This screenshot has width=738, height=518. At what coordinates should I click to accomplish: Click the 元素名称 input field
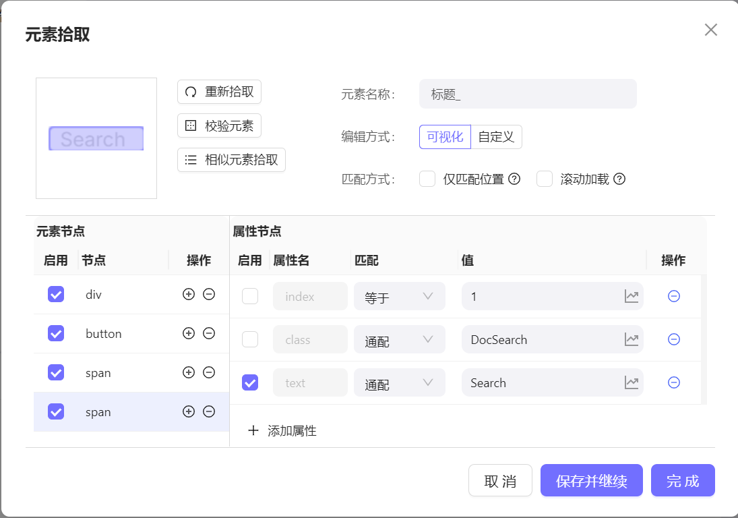tap(528, 94)
